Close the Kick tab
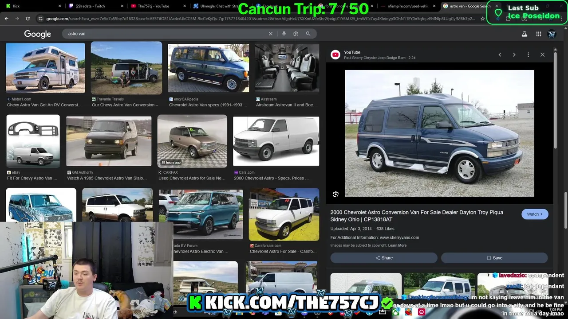568x319 pixels. point(60,6)
